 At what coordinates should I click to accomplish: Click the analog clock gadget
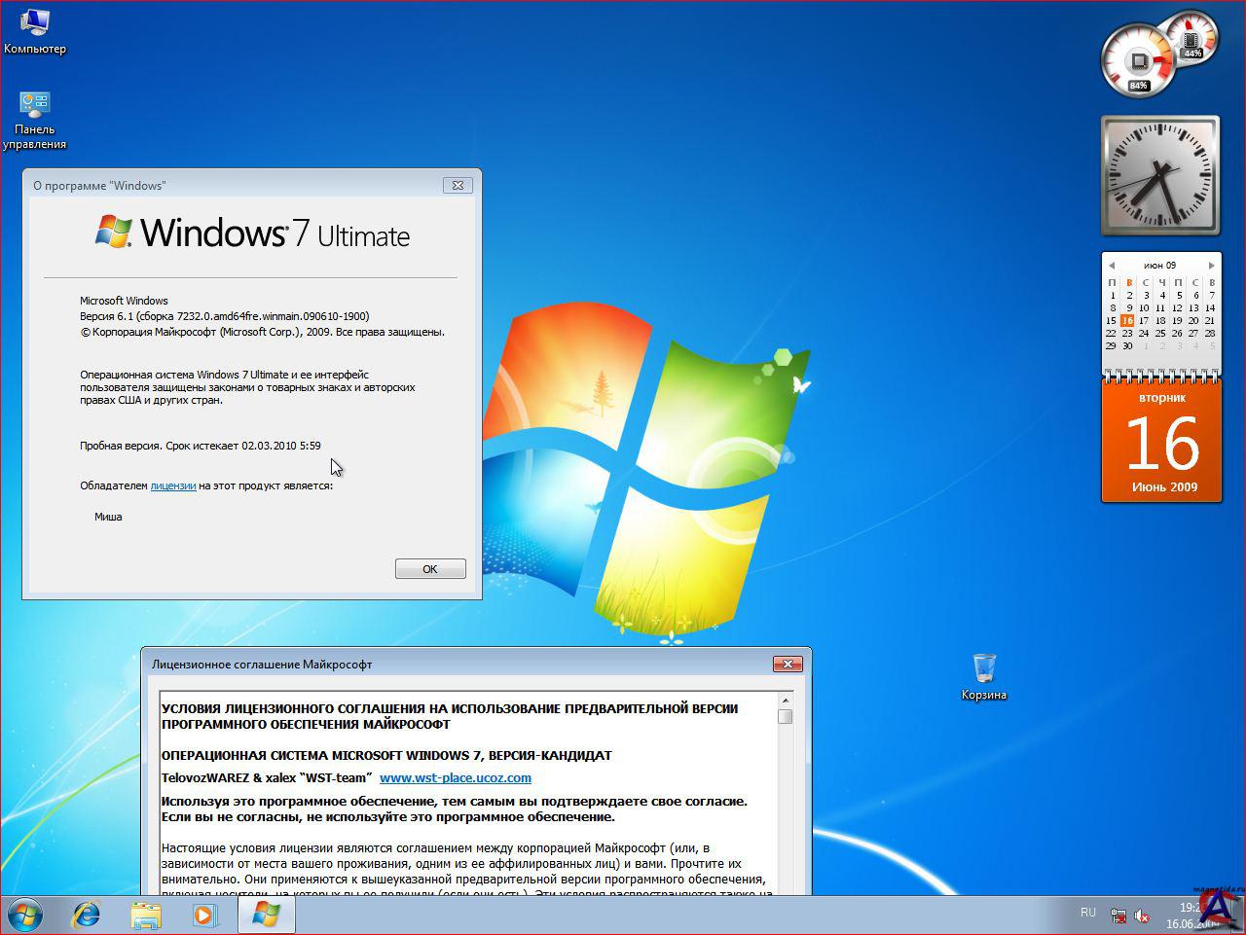coord(1159,176)
